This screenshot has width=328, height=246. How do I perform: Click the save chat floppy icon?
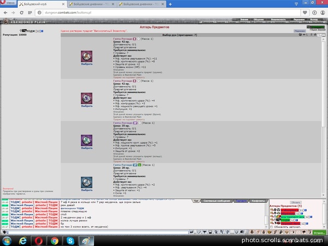tap(210, 232)
